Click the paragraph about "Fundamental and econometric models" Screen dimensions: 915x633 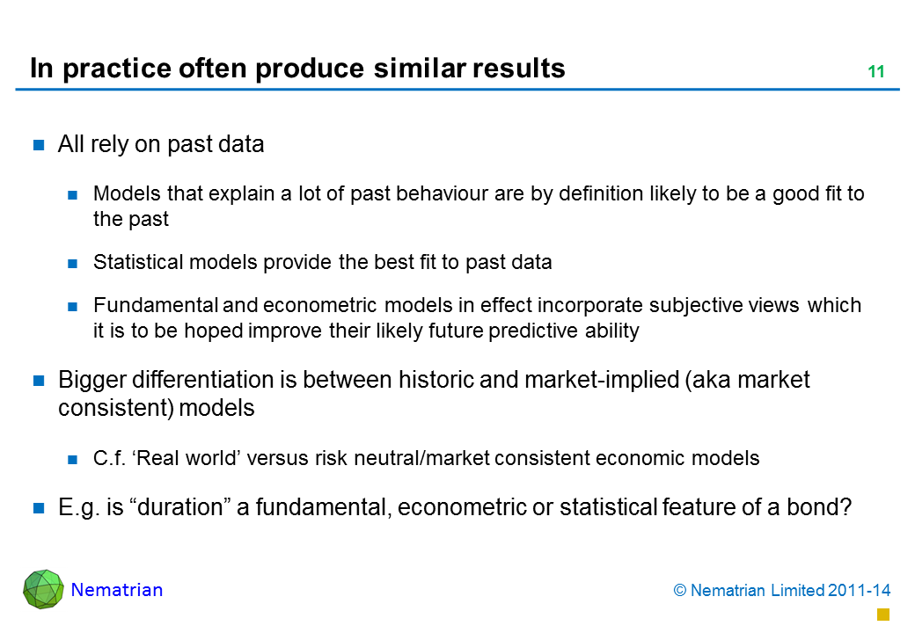coord(477,317)
